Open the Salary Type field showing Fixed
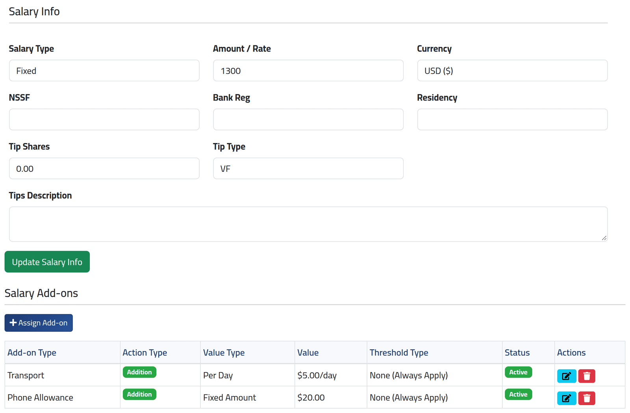Screen dimensions: 630x413 coord(104,71)
